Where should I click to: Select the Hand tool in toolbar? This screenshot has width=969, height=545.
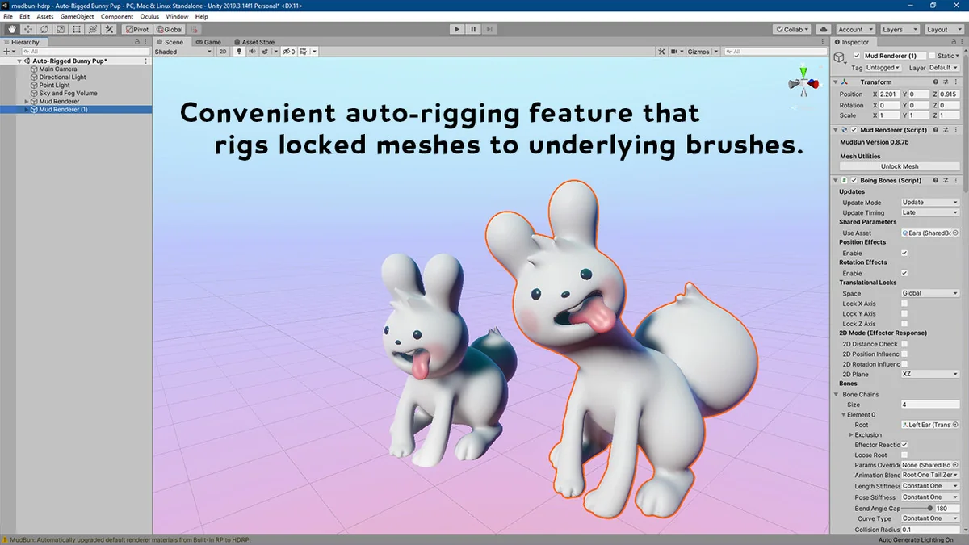12,29
